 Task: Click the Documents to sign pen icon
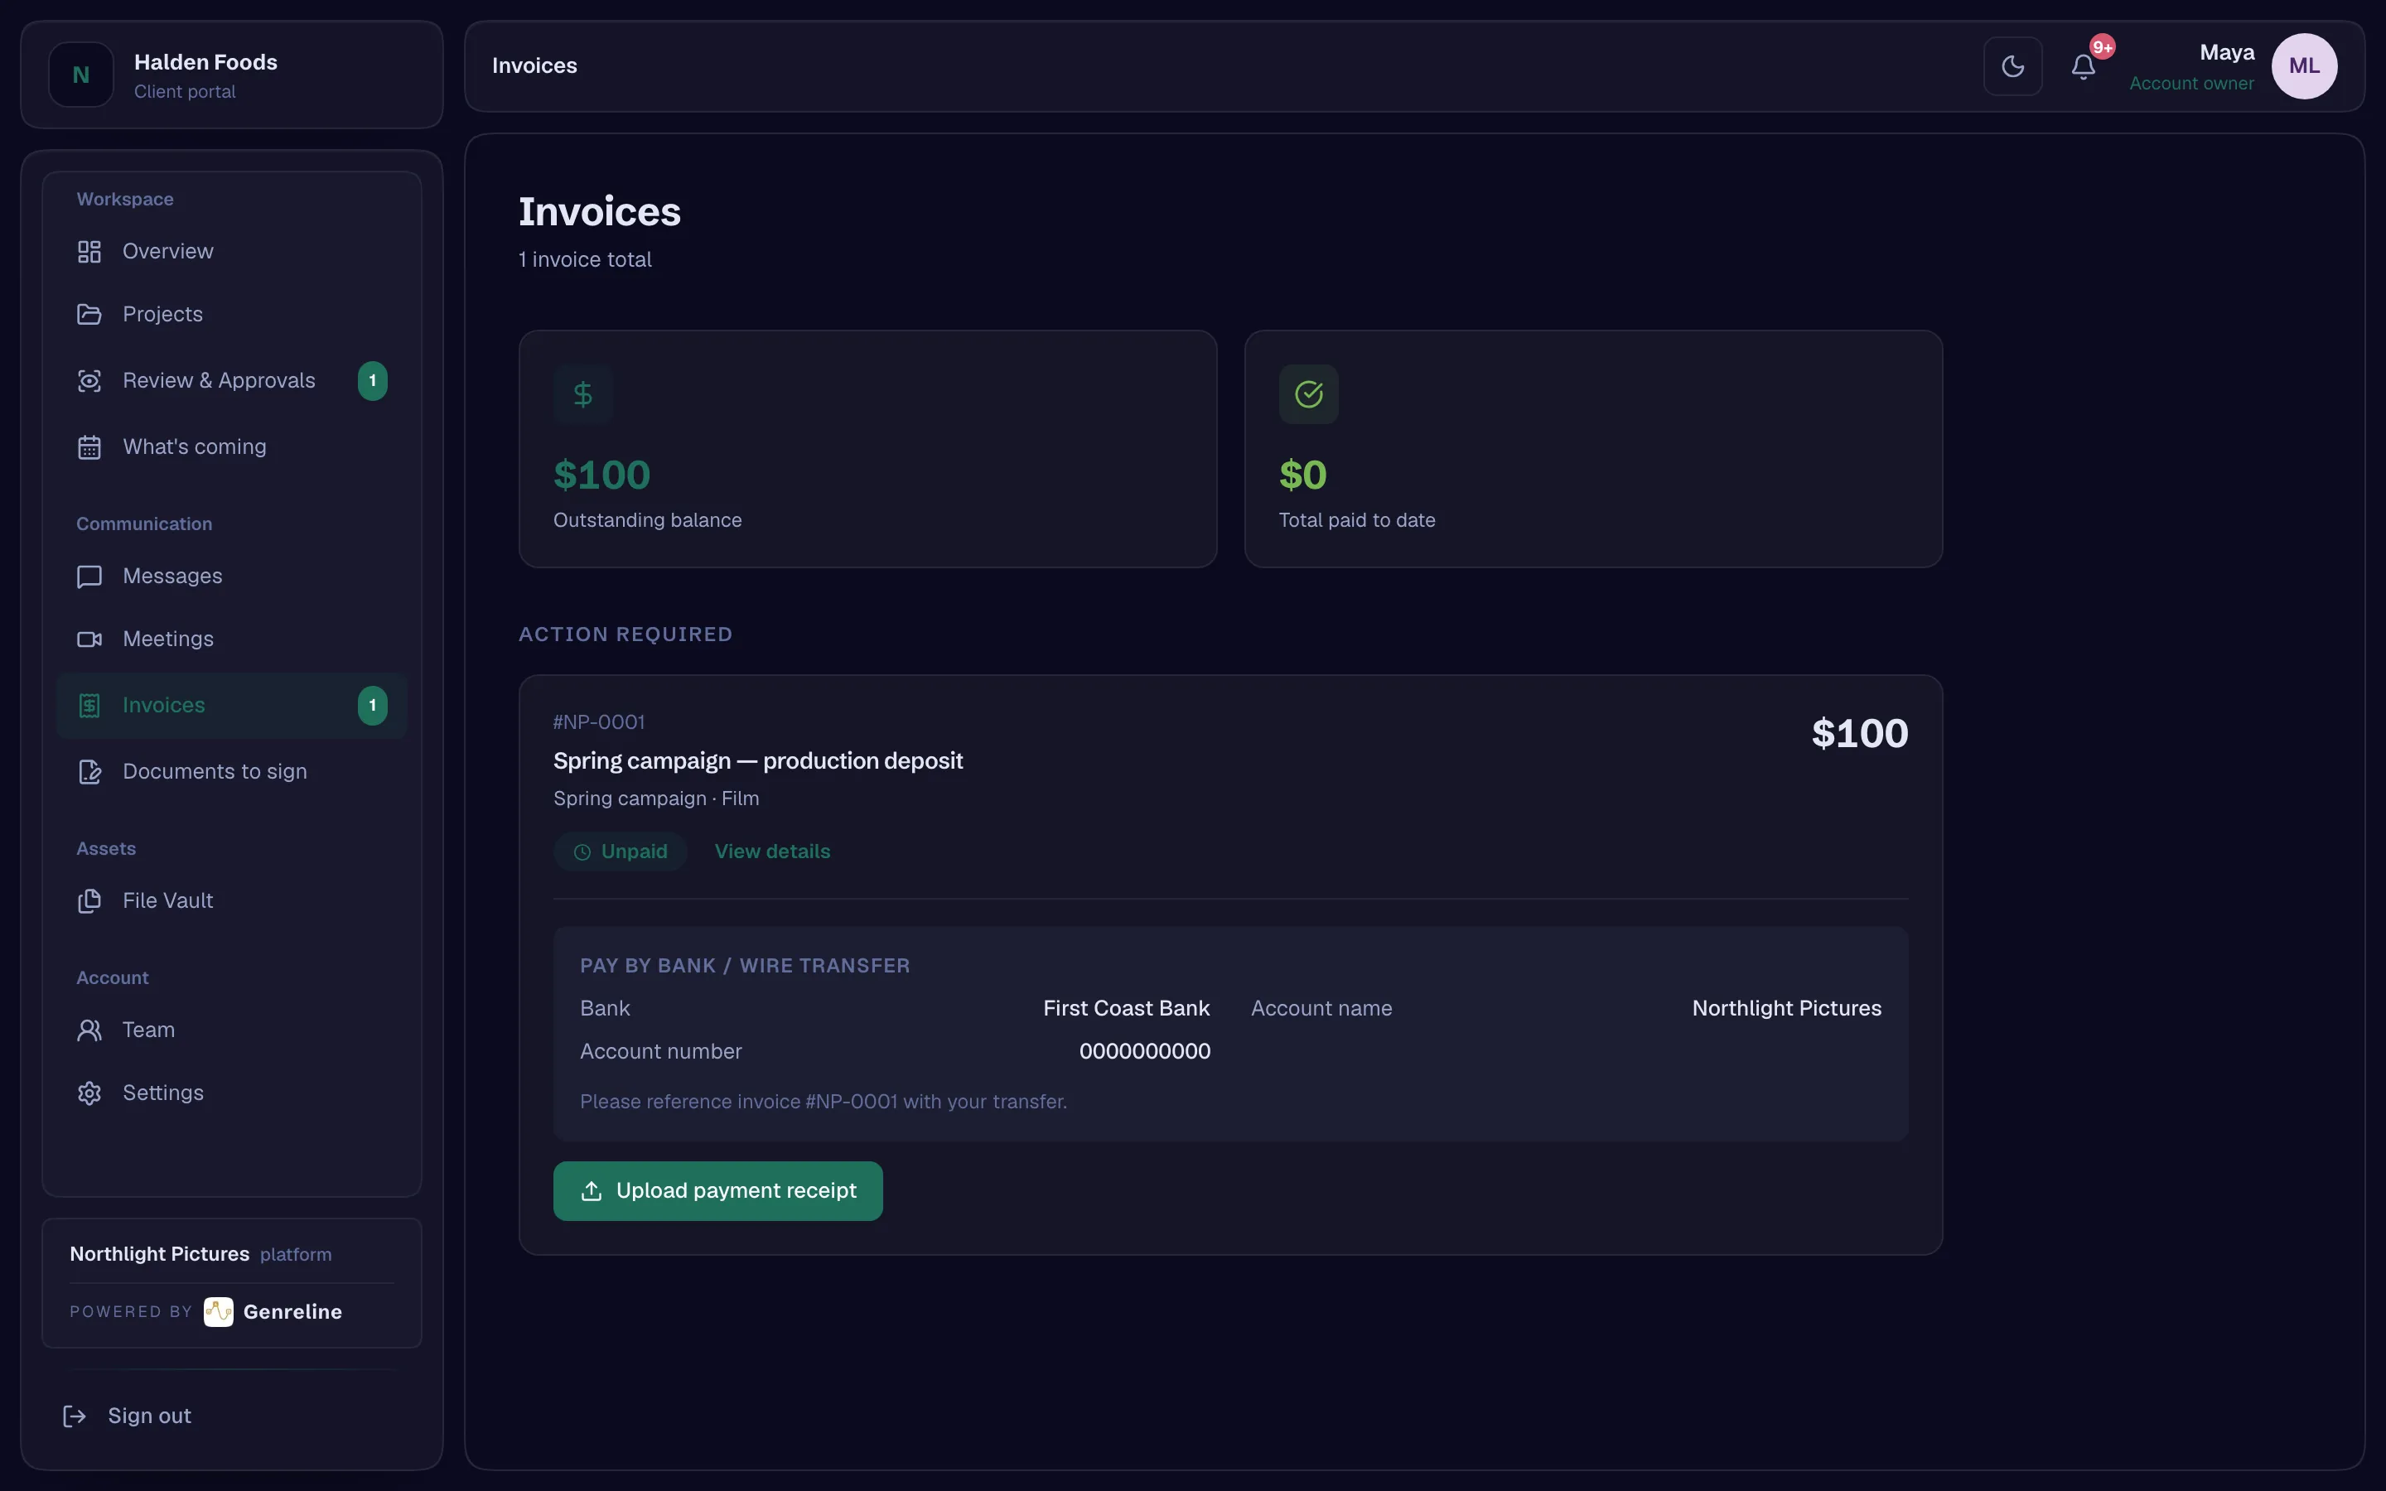point(89,771)
